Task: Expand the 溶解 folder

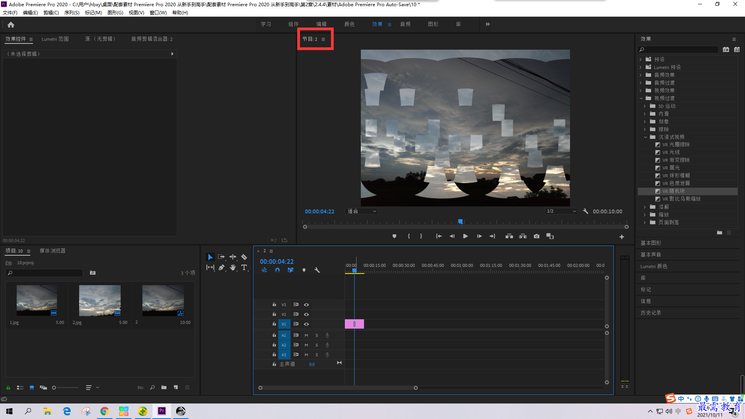Action: tap(645, 207)
